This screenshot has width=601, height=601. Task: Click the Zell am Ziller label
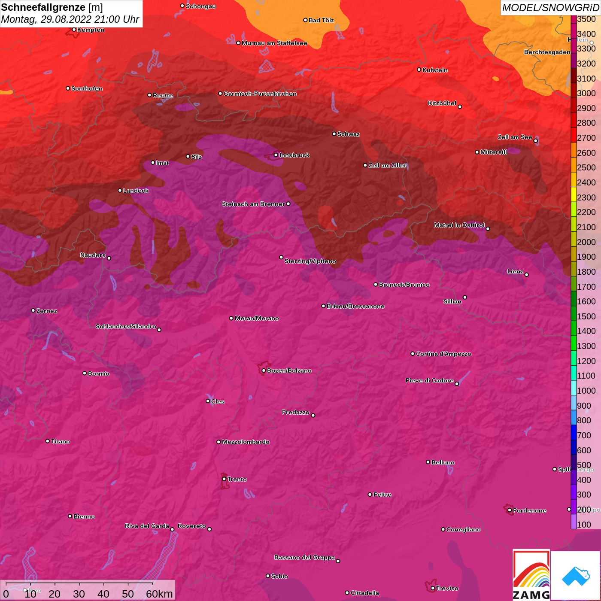(x=387, y=165)
